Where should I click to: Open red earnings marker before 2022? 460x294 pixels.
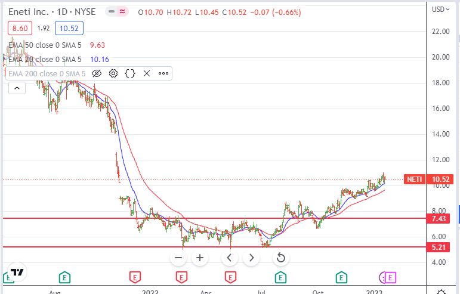[135, 277]
